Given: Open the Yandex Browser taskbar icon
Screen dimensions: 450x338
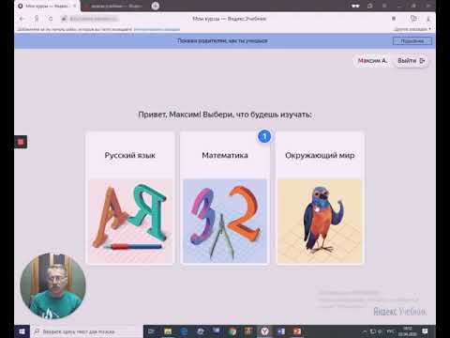Looking at the screenshot, I should click(264, 331).
